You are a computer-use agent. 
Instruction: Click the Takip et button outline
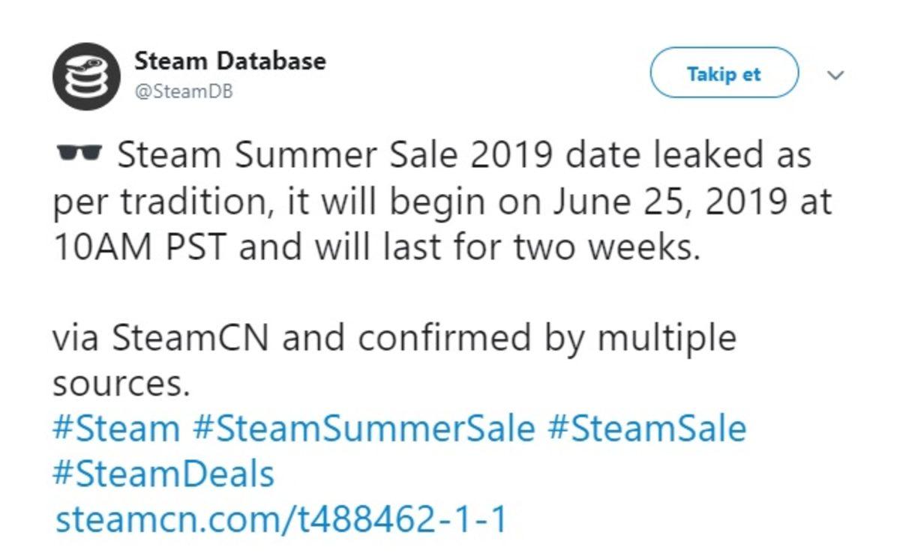tap(725, 73)
